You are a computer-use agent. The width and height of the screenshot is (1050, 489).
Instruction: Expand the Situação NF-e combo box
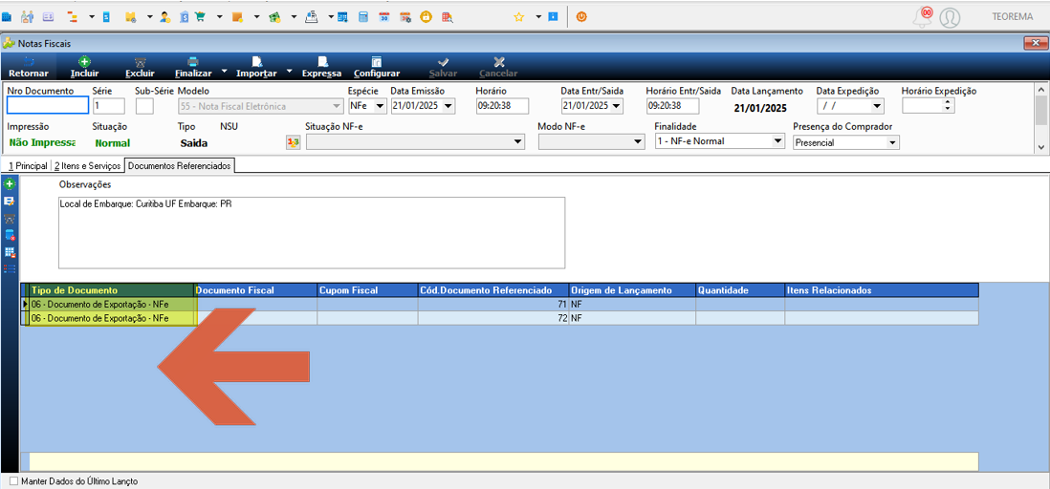[415, 141]
